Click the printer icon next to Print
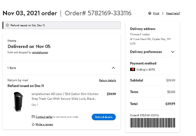The height and width of the screenshot is (136, 196). 150,13
